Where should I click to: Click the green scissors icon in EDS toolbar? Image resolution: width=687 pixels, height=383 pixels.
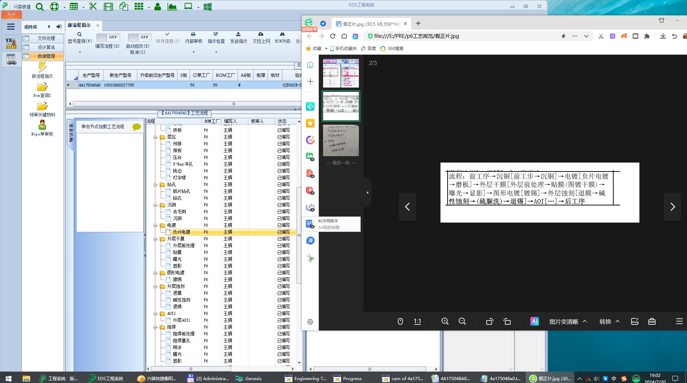[93, 6]
